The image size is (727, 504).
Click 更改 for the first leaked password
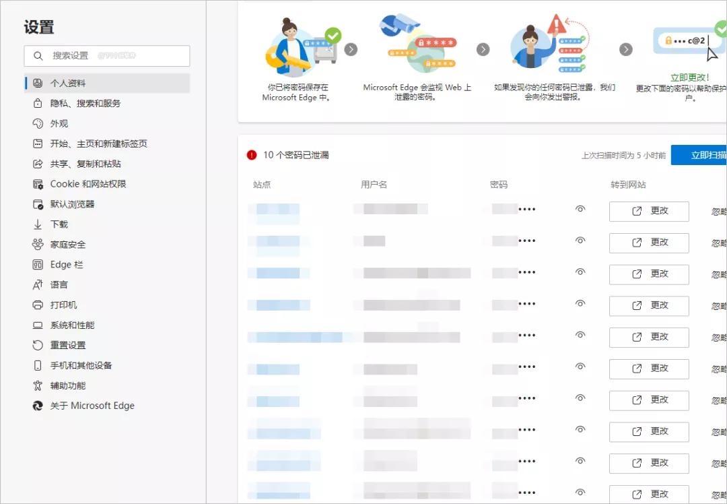tap(648, 211)
